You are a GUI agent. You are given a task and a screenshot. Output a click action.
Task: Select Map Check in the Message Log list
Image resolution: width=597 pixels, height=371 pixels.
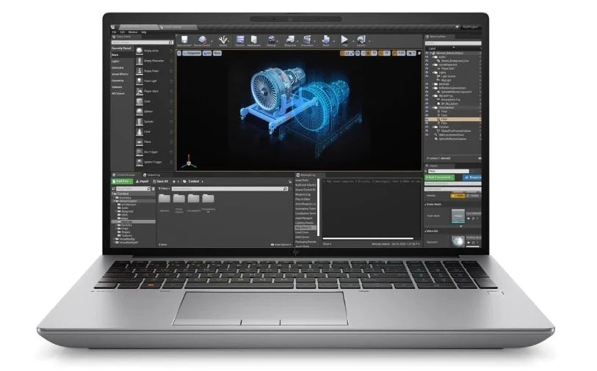tap(305, 228)
